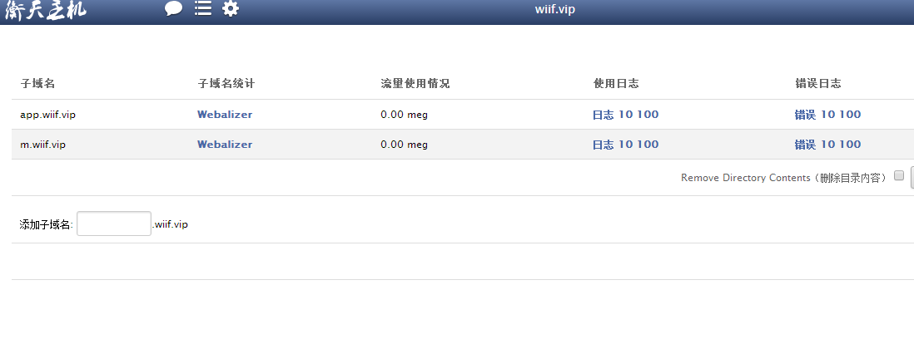The height and width of the screenshot is (344, 914).
Task: View 日志 usage log for m.wiif.vip
Action: coord(603,145)
